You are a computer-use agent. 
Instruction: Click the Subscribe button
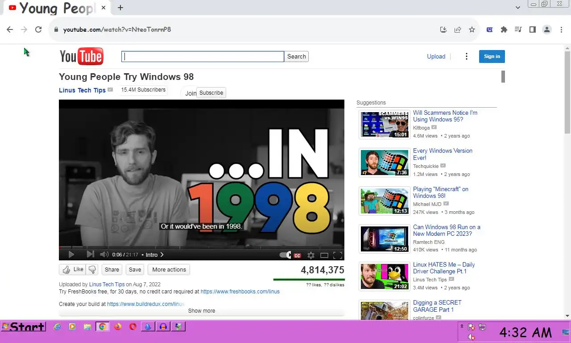click(x=211, y=93)
